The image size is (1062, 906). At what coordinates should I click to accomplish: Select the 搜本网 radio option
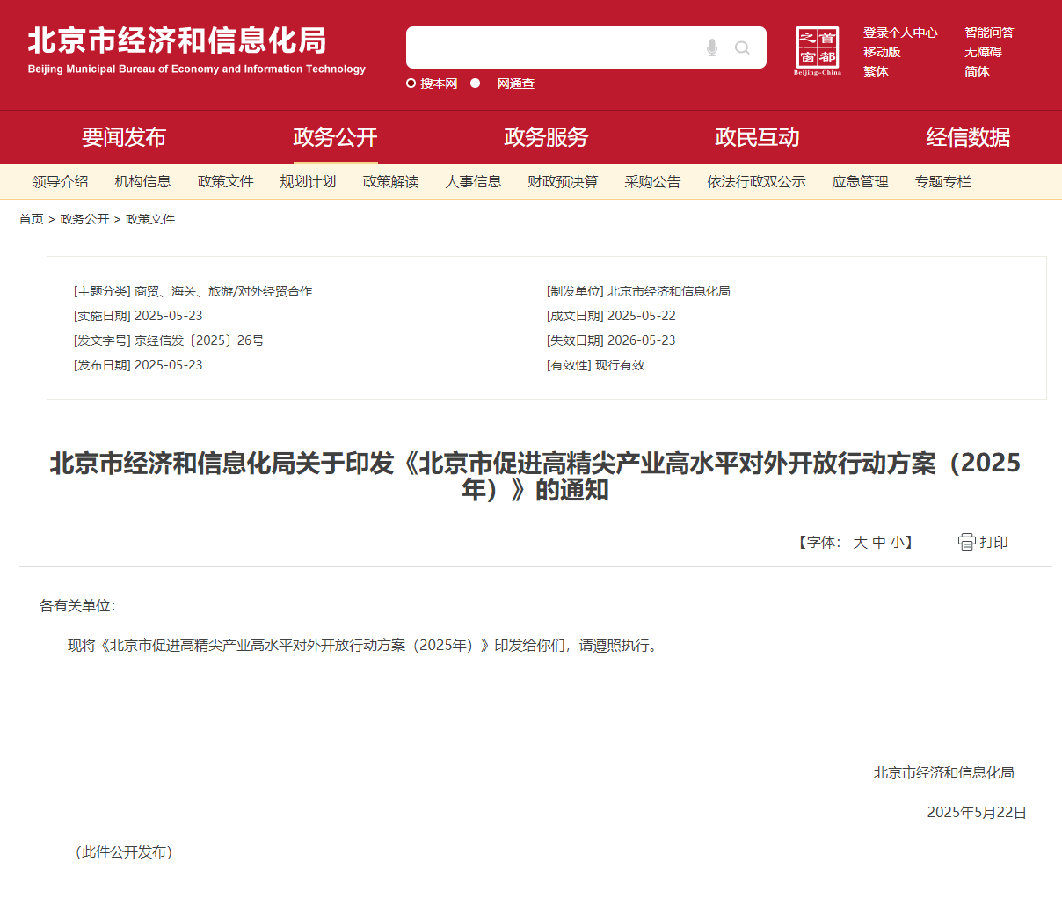(411, 84)
